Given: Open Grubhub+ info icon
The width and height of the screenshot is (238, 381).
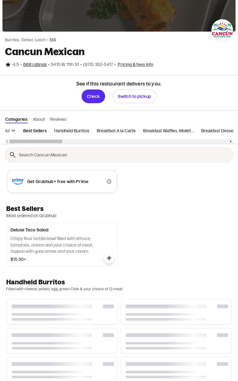Looking at the screenshot, I should click(x=109, y=182).
